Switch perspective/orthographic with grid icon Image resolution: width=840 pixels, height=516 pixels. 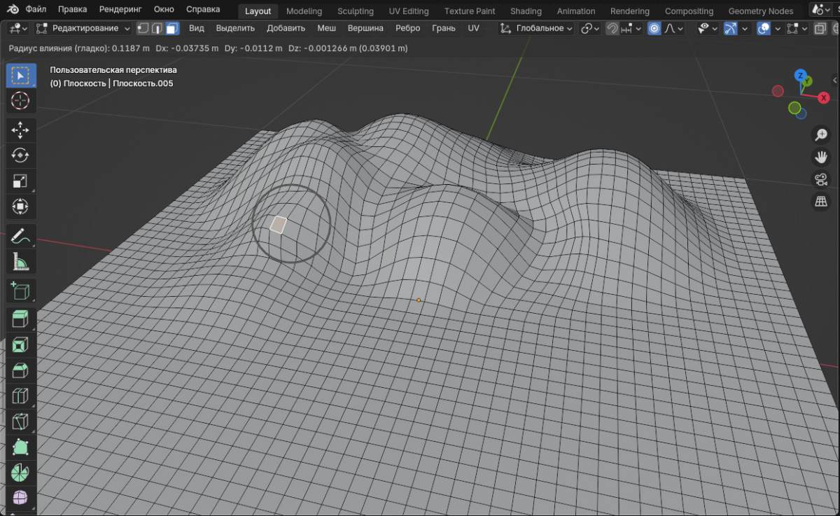820,202
